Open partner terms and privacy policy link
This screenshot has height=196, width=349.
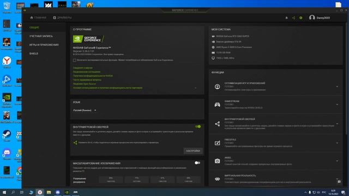pyautogui.click(x=108, y=88)
